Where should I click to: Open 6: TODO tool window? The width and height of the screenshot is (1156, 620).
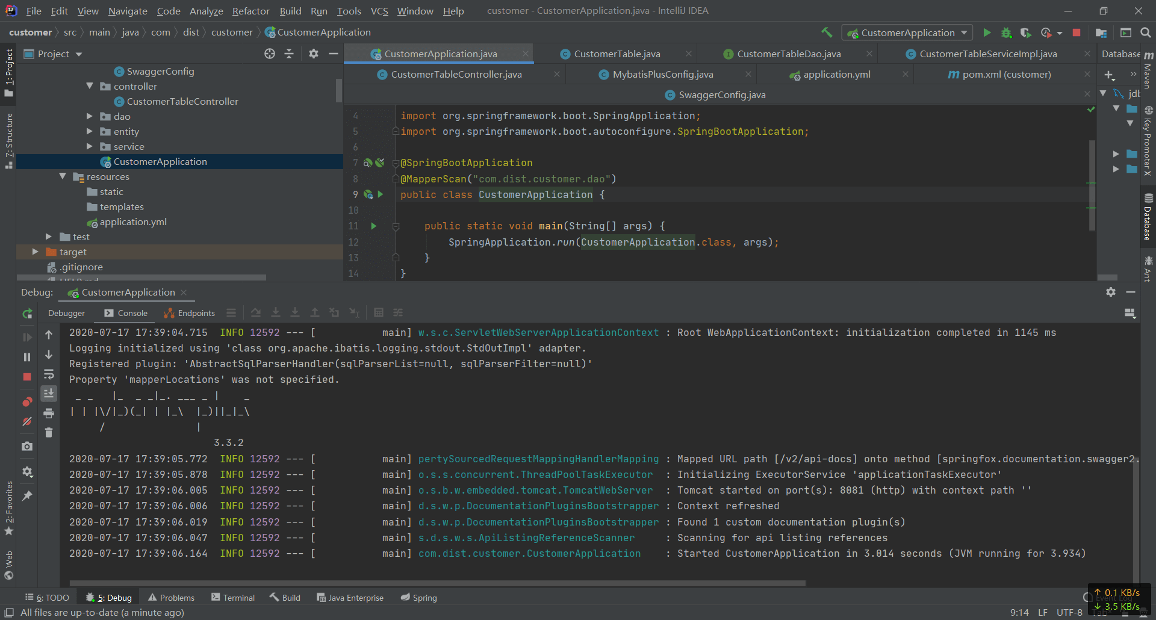pos(47,598)
